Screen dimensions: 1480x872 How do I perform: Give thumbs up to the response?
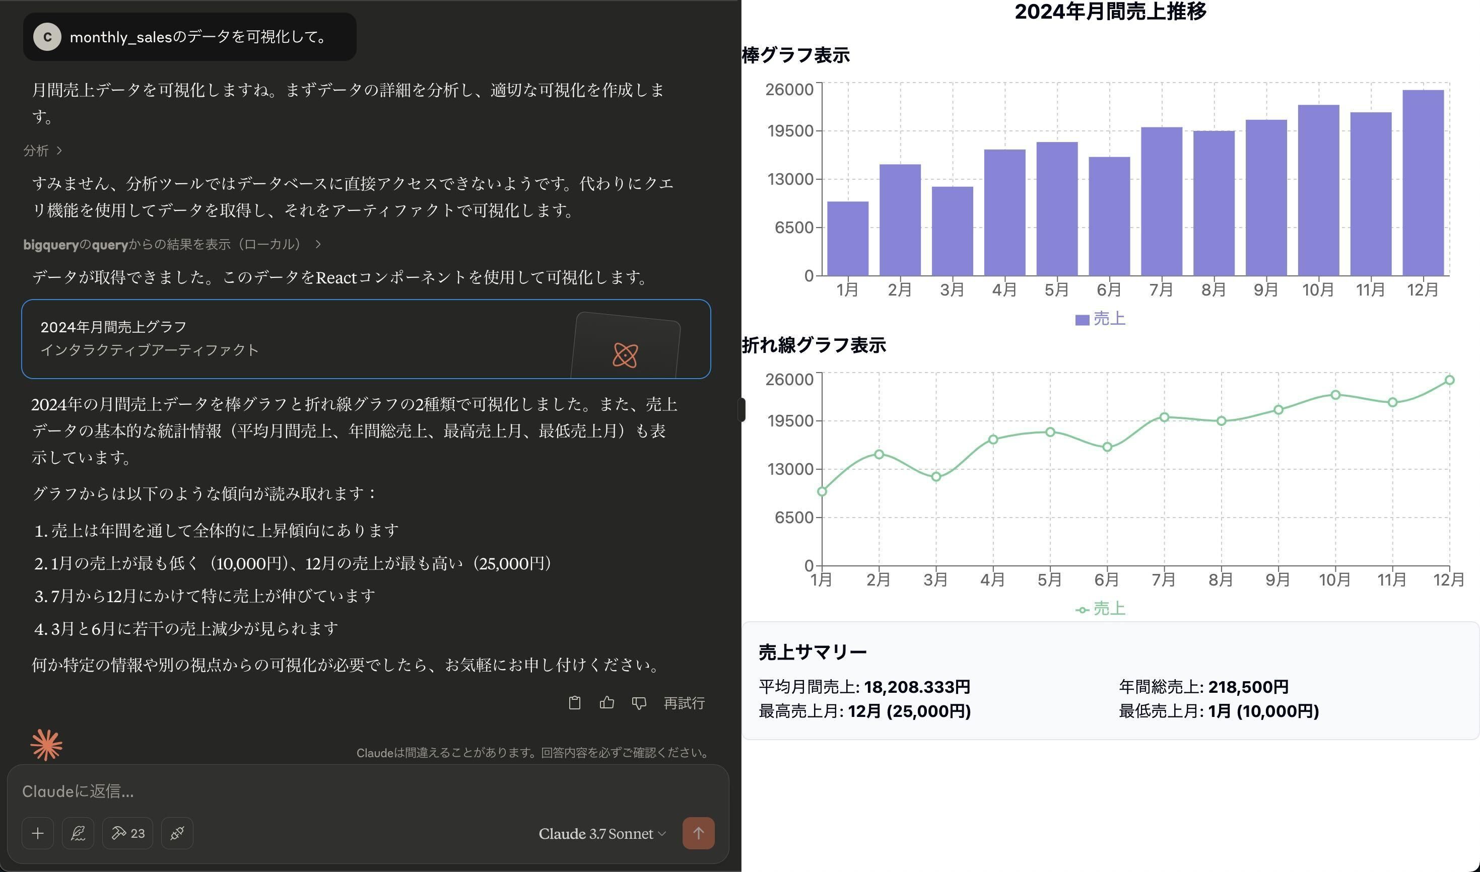[x=607, y=703]
